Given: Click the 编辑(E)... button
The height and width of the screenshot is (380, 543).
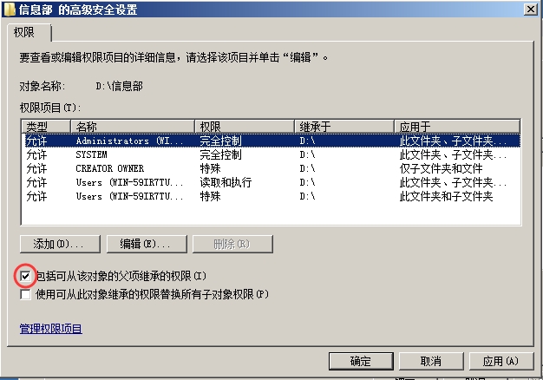Looking at the screenshot, I should point(147,244).
